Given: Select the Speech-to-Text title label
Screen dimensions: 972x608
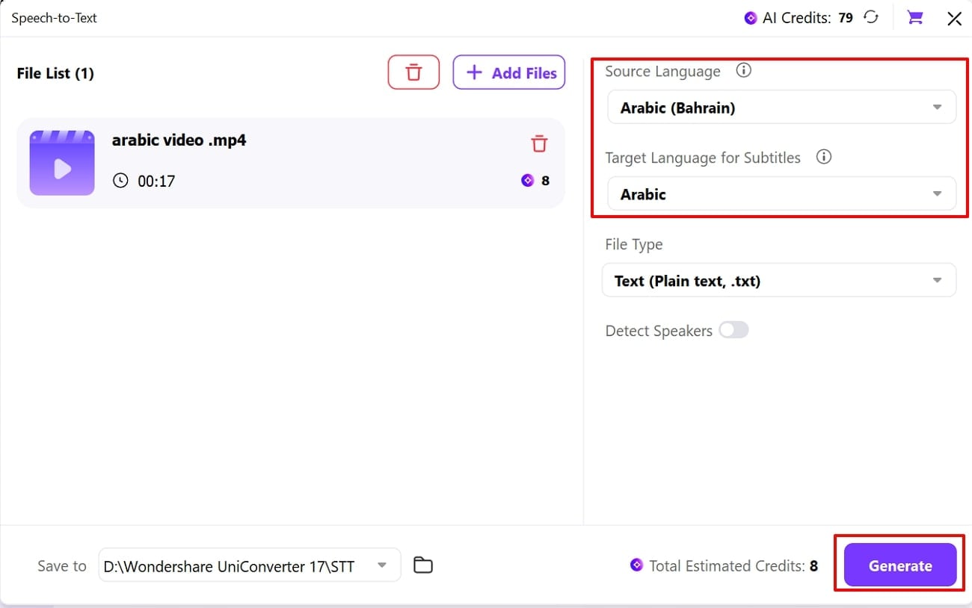Looking at the screenshot, I should coord(54,17).
